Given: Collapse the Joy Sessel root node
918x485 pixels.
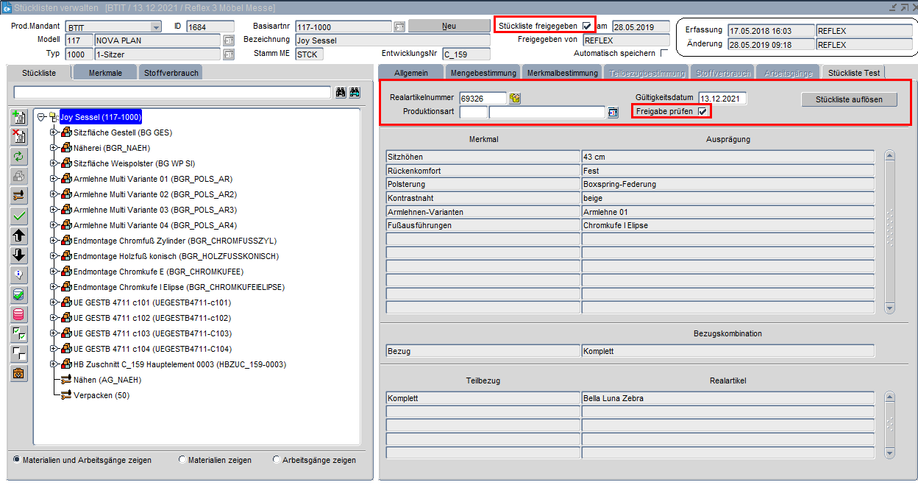Looking at the screenshot, I should point(42,117).
